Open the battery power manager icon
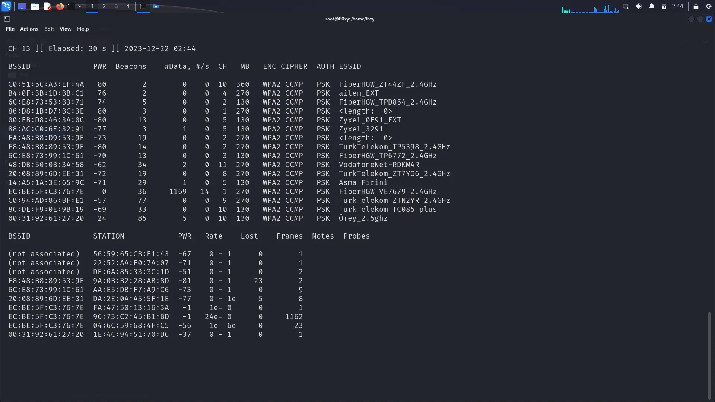 (x=664, y=6)
